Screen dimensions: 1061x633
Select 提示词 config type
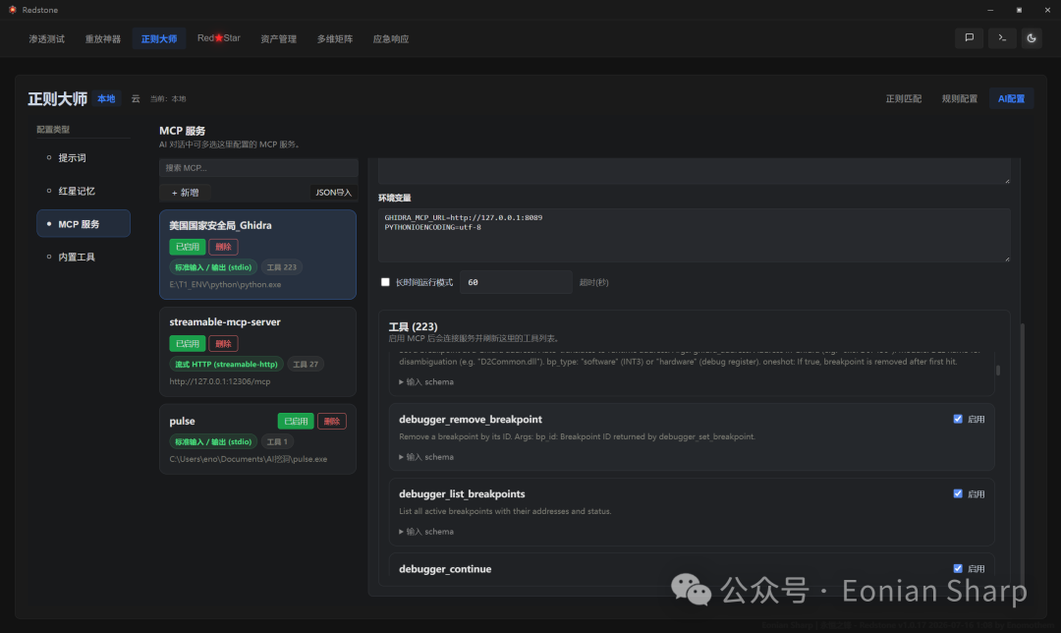[x=84, y=157]
